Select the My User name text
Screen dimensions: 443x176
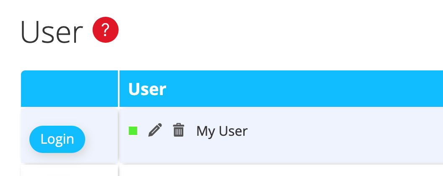tap(222, 131)
